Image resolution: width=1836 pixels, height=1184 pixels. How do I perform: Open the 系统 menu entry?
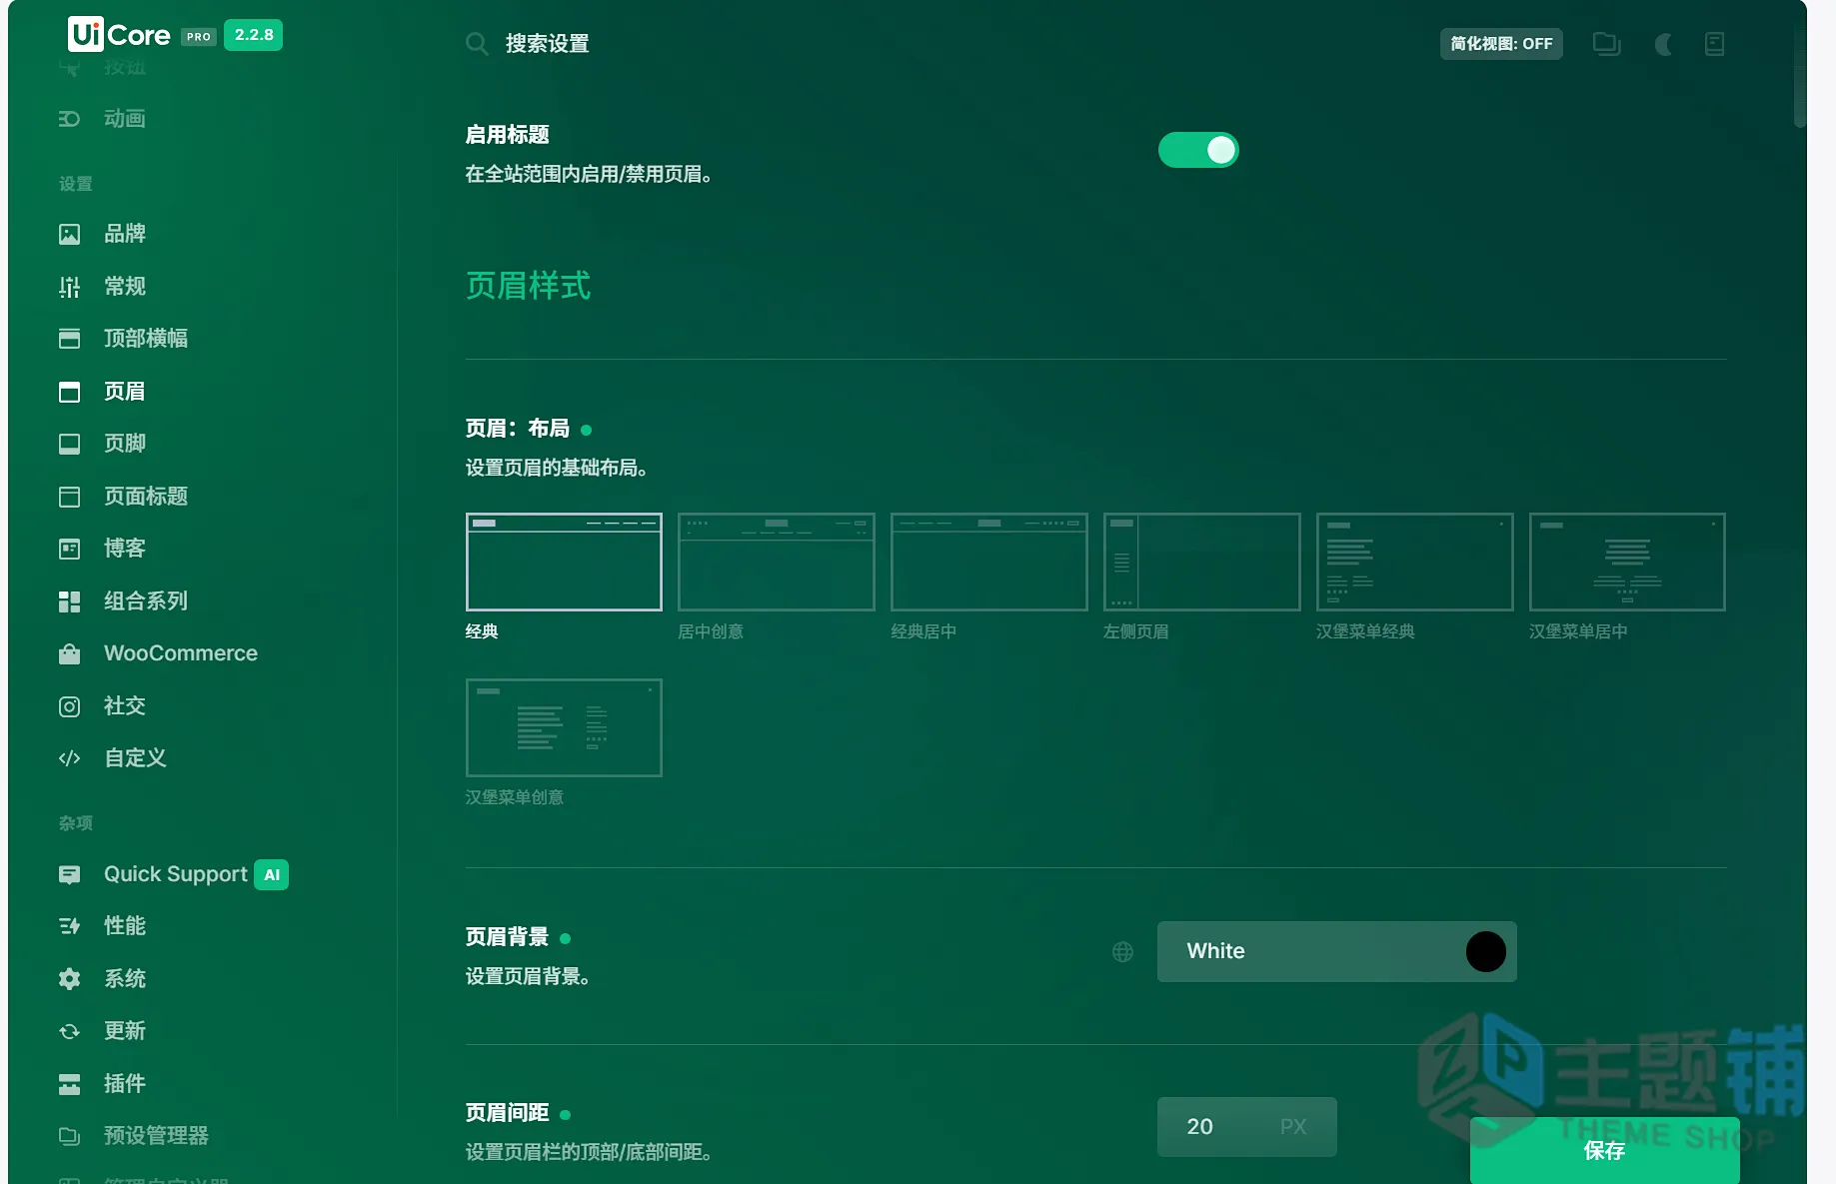tap(125, 979)
